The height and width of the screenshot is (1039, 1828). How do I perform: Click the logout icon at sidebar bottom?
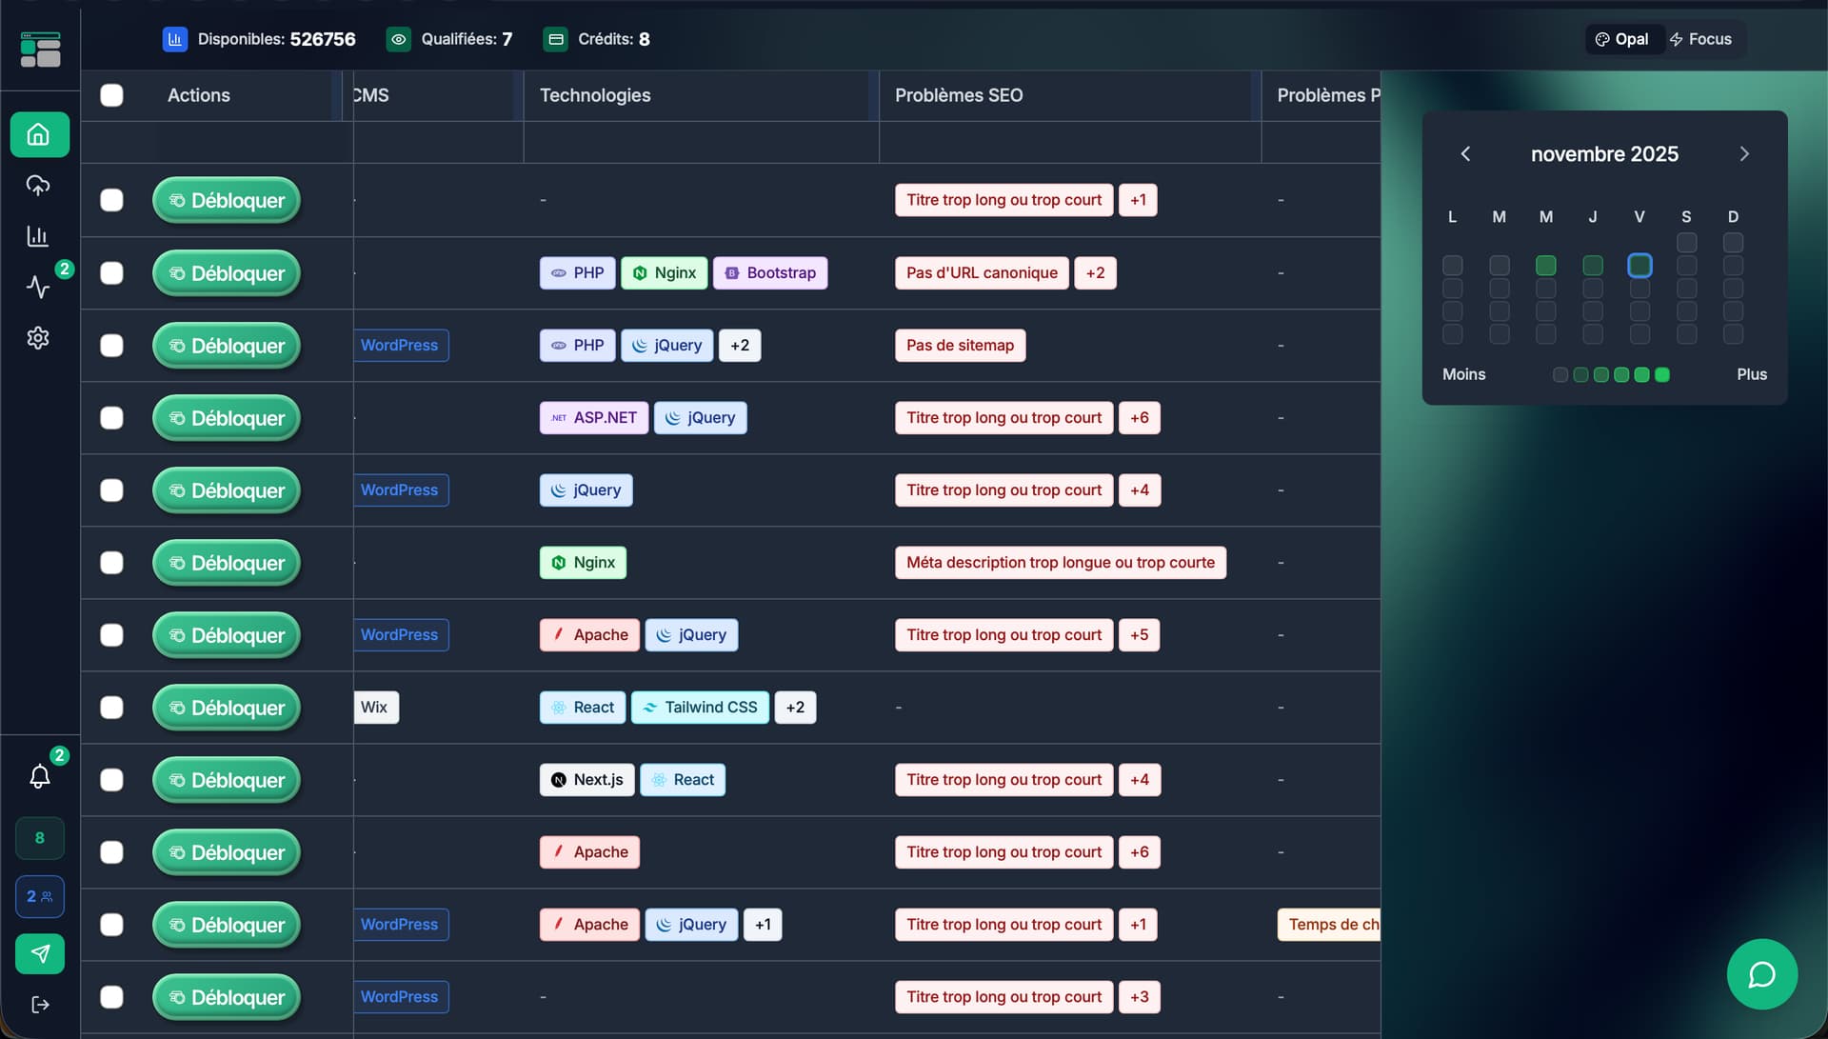tap(40, 1005)
